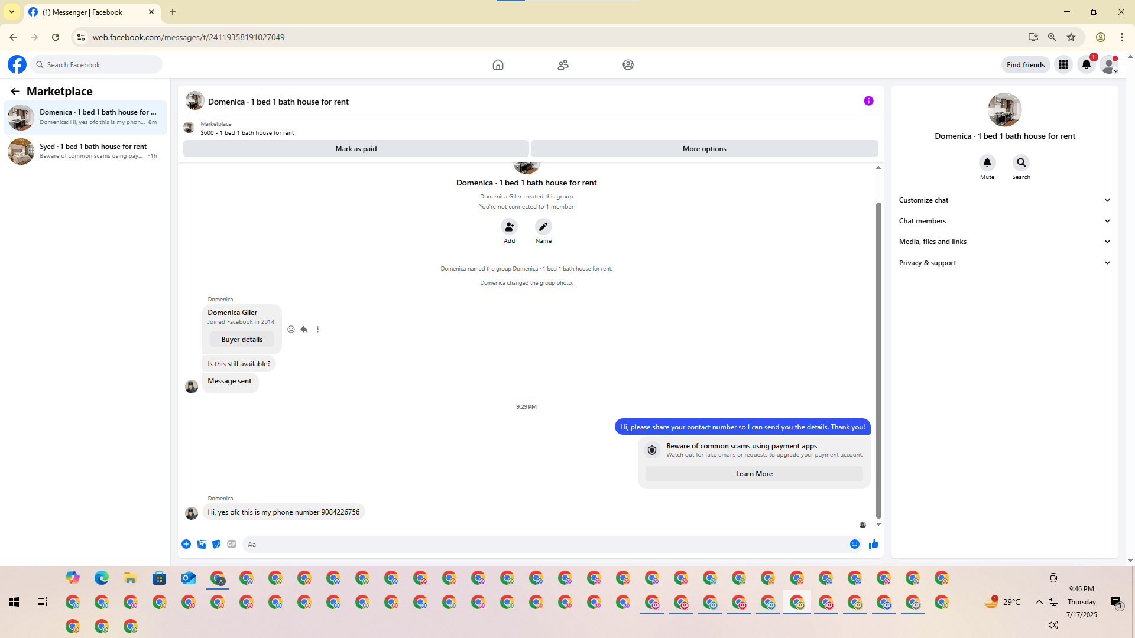
Task: Open Task View on the taskbar
Action: (43, 602)
